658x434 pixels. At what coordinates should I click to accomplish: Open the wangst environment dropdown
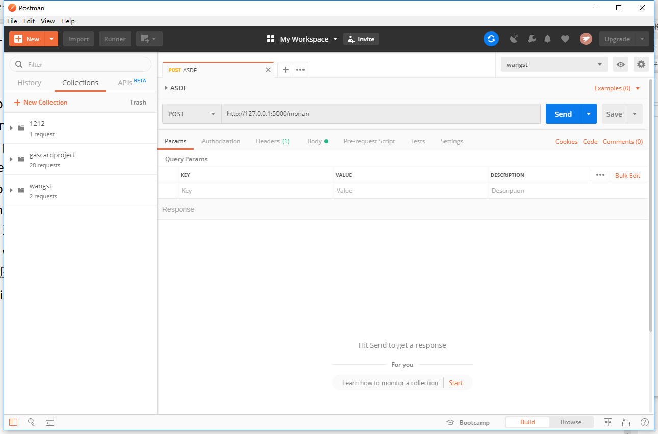(x=554, y=64)
